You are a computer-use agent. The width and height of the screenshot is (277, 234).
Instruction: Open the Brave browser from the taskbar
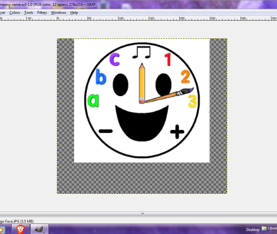coord(21,229)
